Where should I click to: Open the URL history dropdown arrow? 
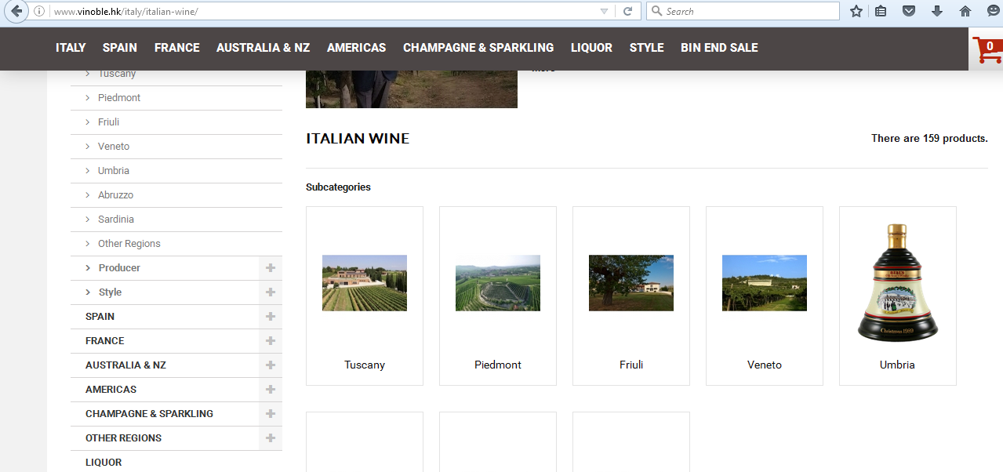pos(604,11)
